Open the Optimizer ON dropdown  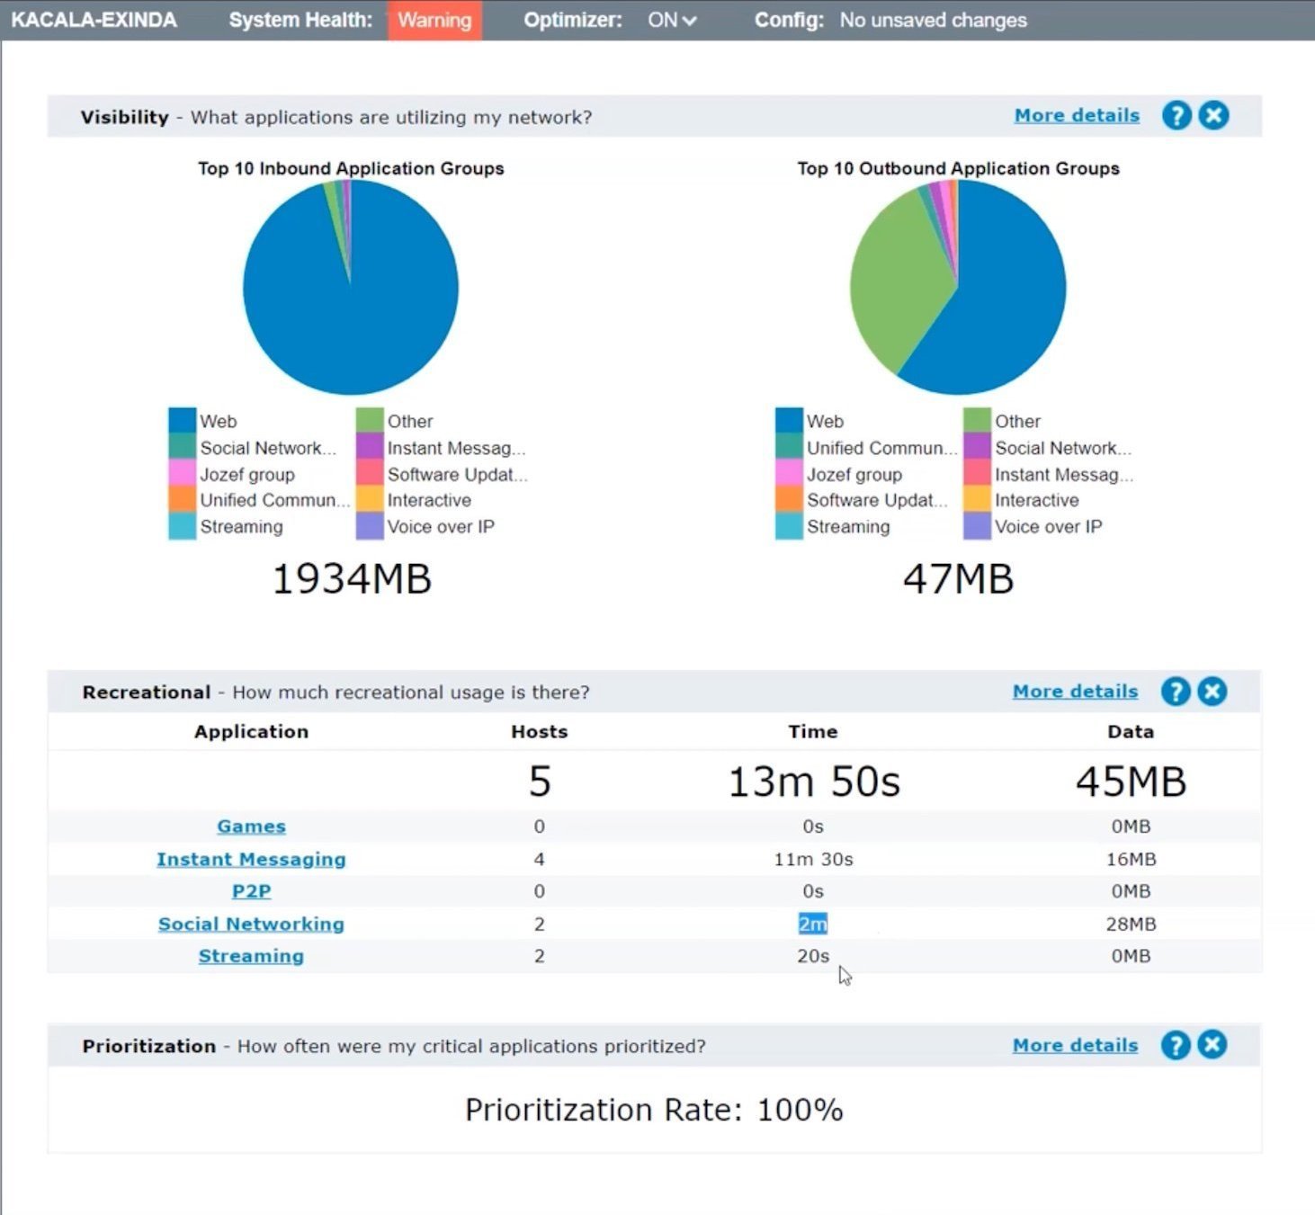click(x=672, y=20)
